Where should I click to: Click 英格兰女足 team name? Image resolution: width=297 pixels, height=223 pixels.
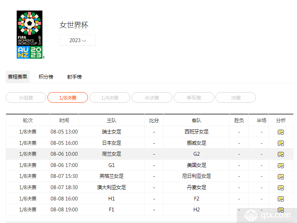(x=112, y=176)
